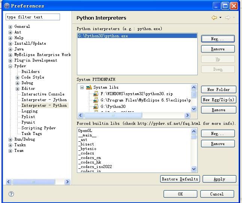Click the New Folder button

218,89
